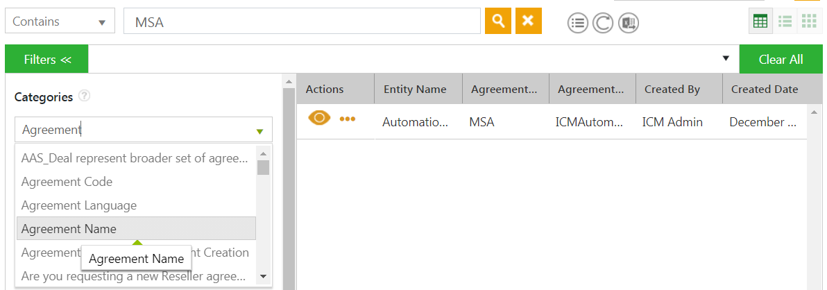Expand the Categories combo box arrow
This screenshot has width=827, height=290.
[259, 130]
